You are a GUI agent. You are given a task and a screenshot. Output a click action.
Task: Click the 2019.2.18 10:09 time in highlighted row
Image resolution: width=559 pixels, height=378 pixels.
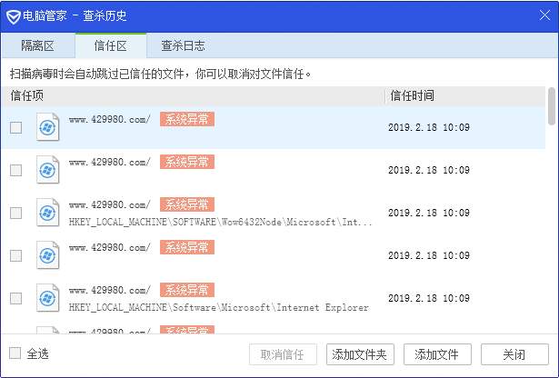pos(429,127)
